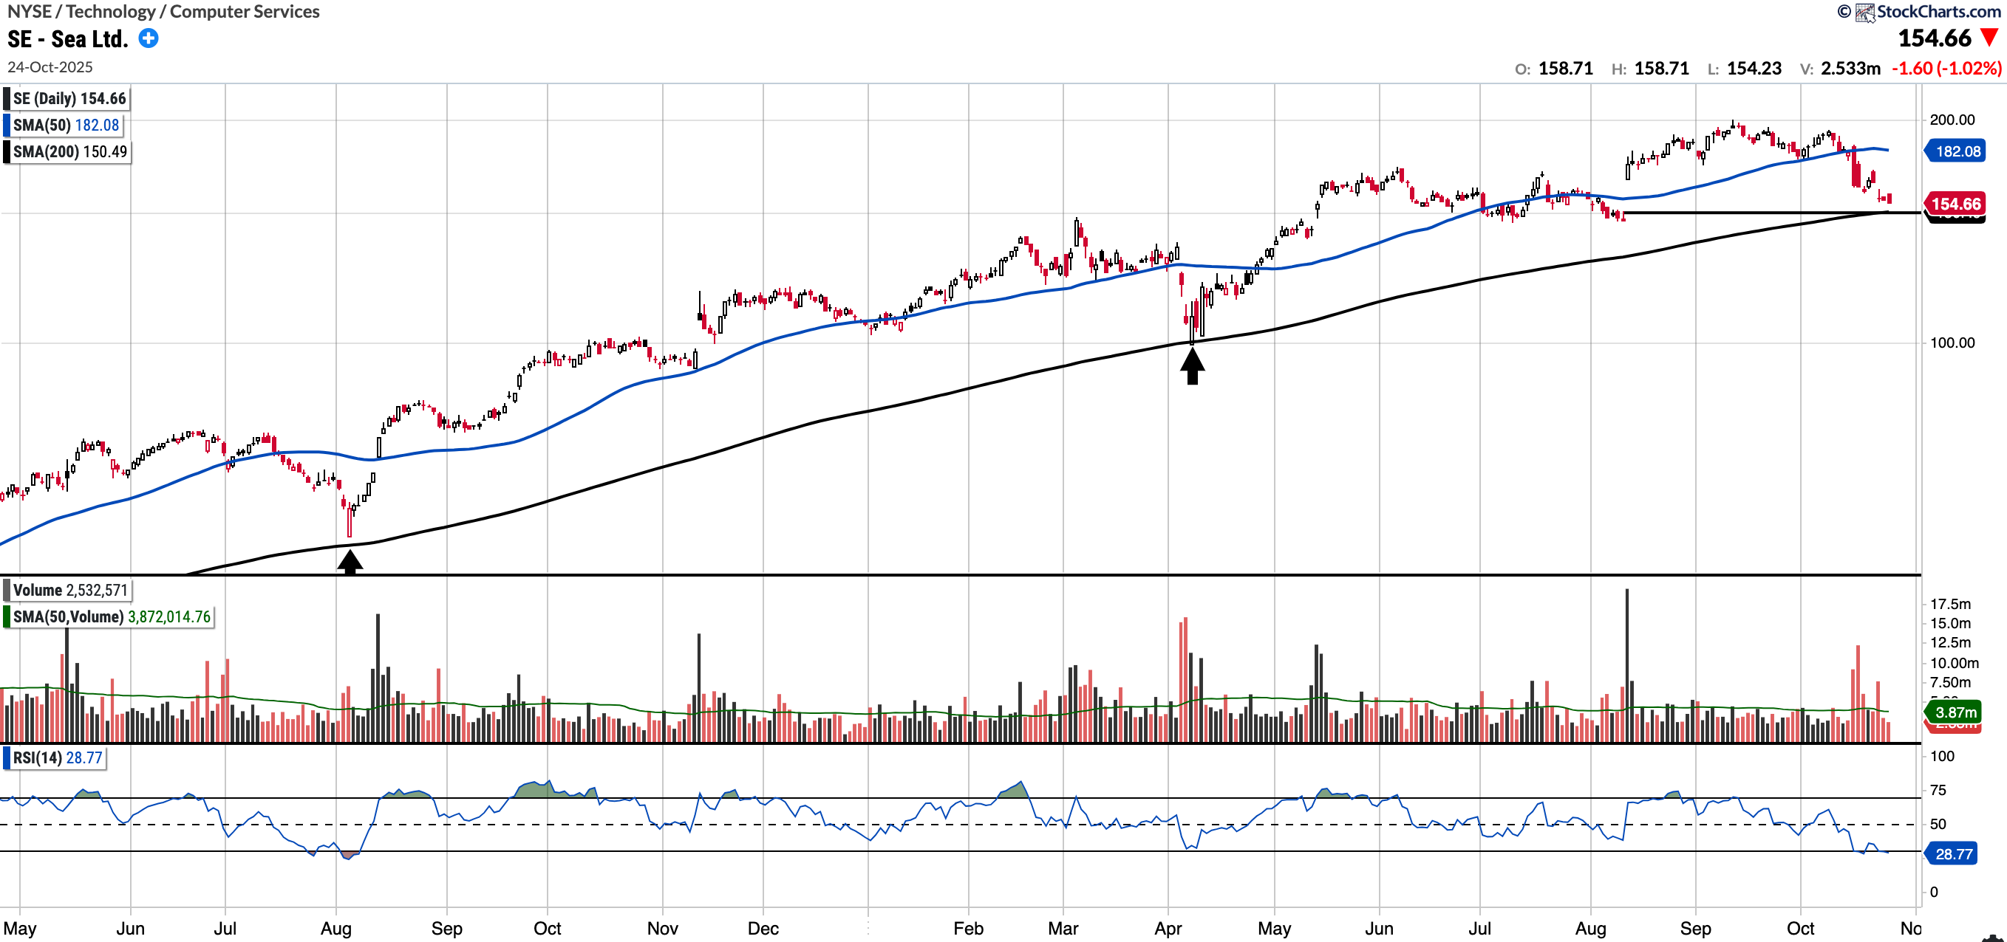Click the green 3.87m volume average tag
The image size is (2007, 942).
[1955, 712]
